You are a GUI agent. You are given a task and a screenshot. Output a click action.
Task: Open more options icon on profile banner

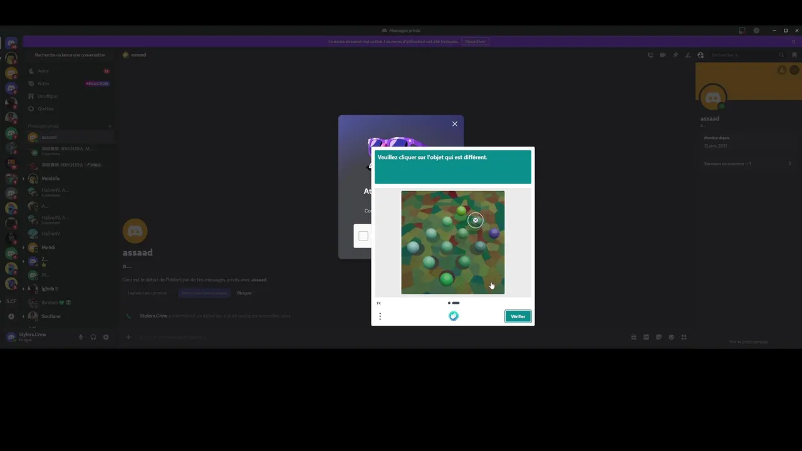point(793,70)
